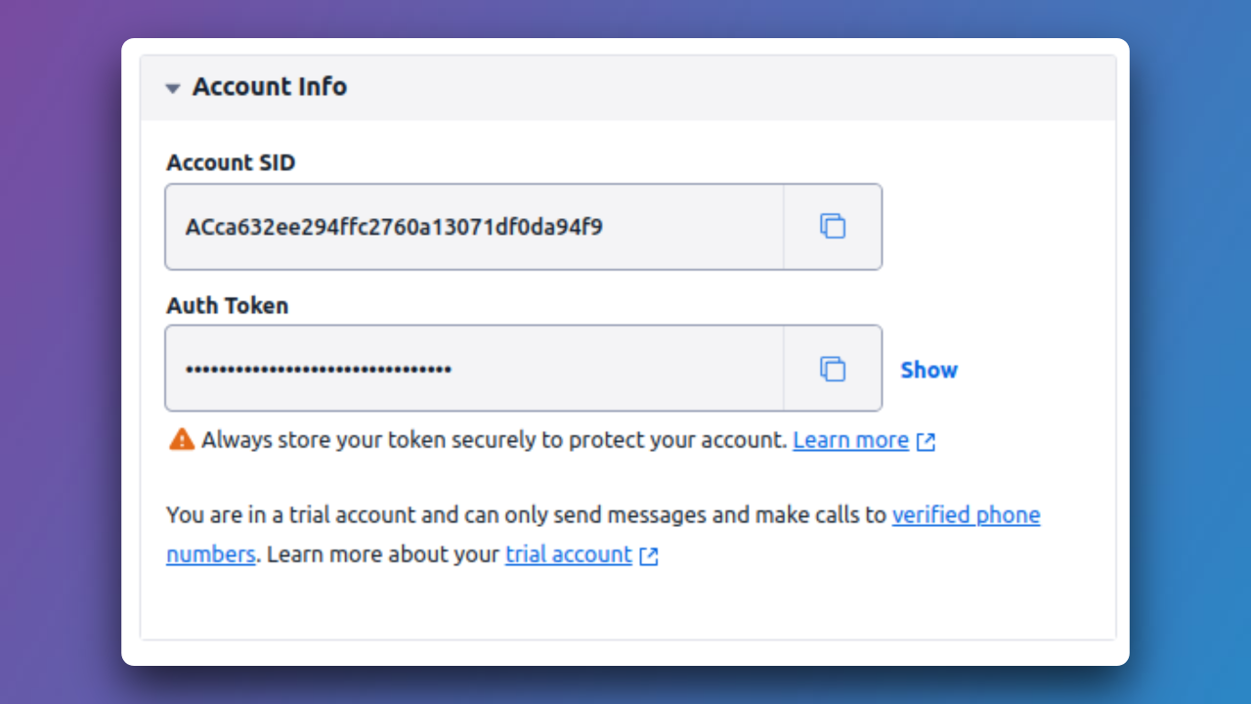Open the trial account link
The image size is (1251, 704).
569,554
